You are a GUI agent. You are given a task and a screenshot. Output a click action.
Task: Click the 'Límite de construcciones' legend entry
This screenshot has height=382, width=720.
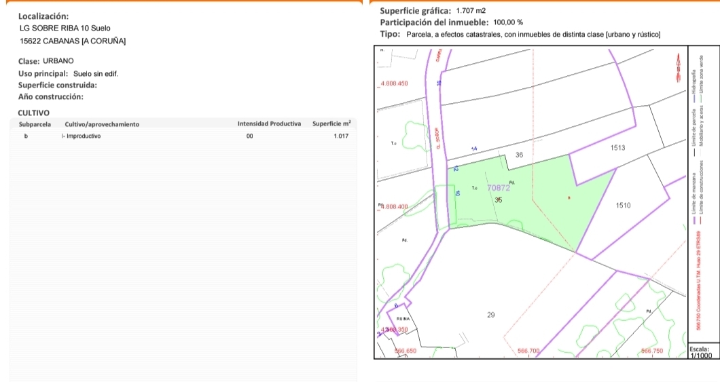[701, 193]
